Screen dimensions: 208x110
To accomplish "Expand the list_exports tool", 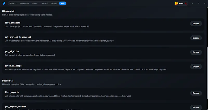I will tap(196, 93).
